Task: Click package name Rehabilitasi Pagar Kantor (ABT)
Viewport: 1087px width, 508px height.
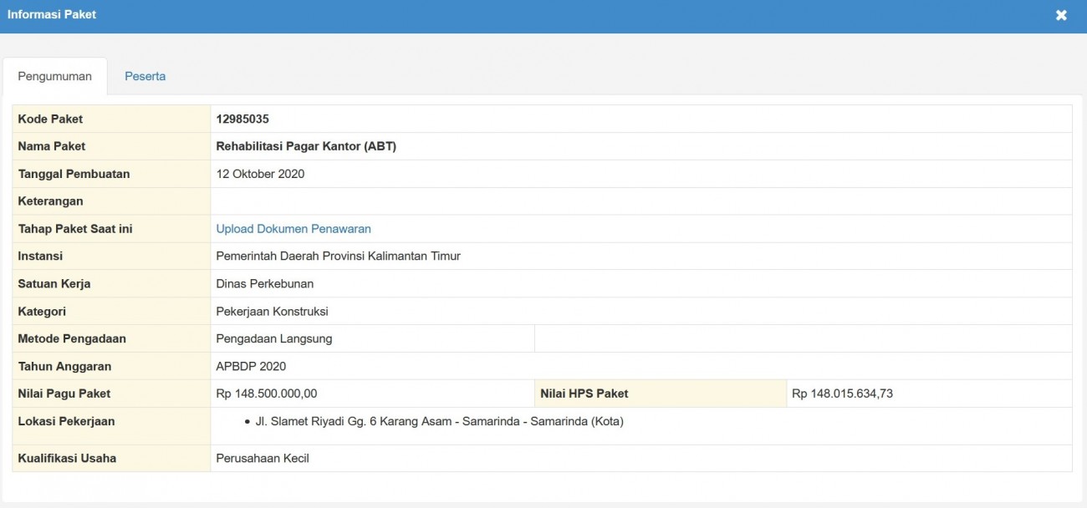Action: click(306, 146)
